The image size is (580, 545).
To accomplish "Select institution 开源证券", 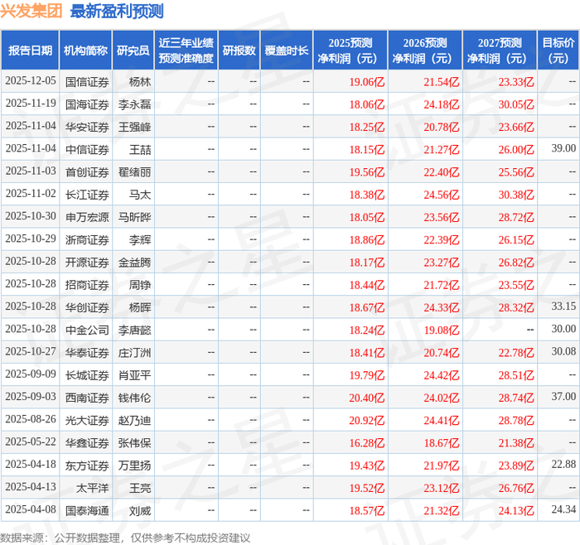I will tap(87, 263).
